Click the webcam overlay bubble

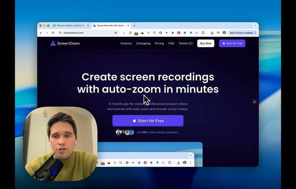pos(60,144)
